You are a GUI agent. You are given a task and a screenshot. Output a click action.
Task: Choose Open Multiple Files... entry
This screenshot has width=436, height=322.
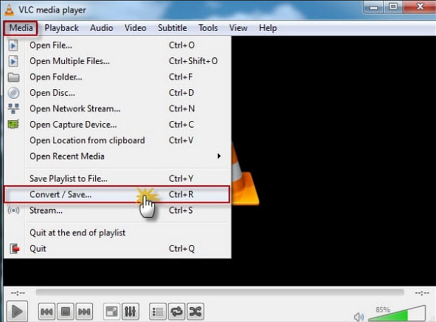tap(117, 61)
